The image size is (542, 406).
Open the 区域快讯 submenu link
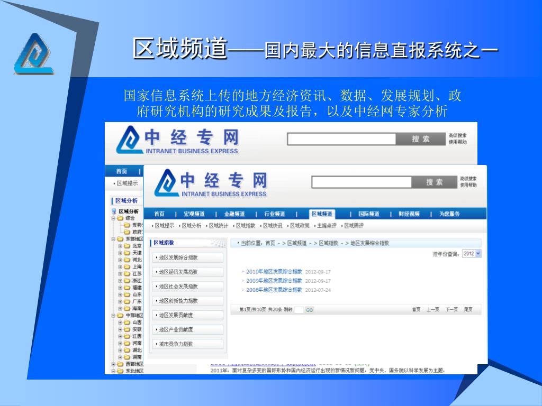273,226
